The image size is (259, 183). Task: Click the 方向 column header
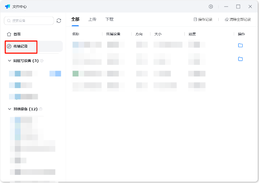coord(139,34)
